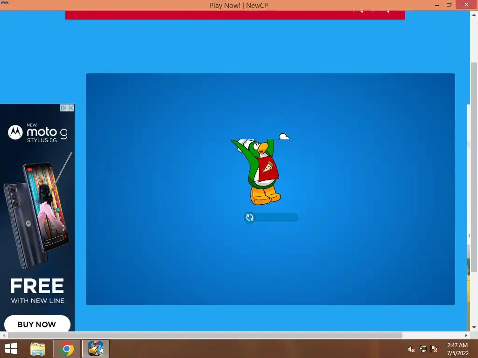Click the spinning refresh loading icon
Screen dimensions: 478x358
[x=250, y=217]
